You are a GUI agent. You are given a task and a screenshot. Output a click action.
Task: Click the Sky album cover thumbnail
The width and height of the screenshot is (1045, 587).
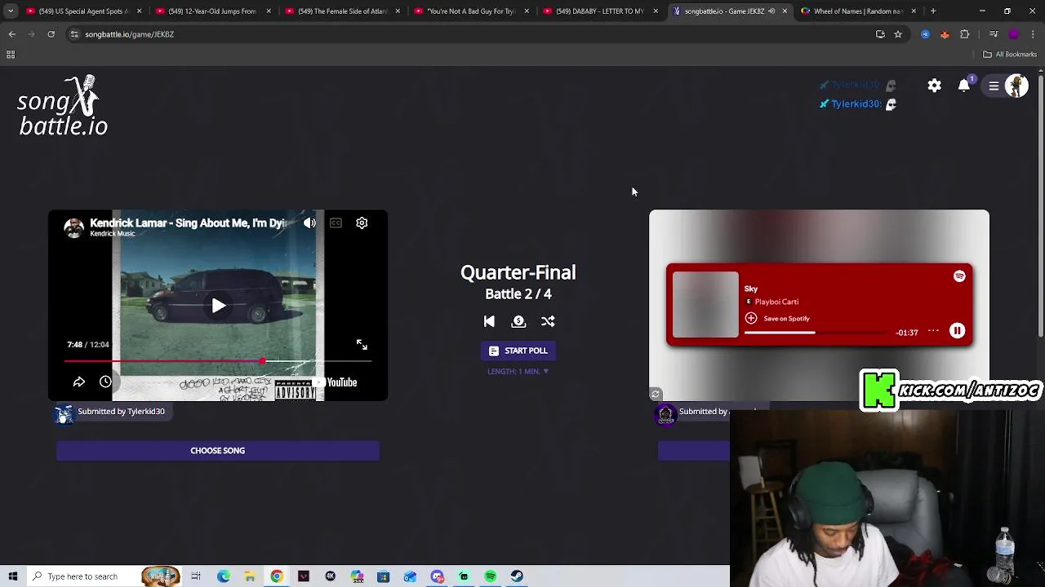[x=705, y=305]
